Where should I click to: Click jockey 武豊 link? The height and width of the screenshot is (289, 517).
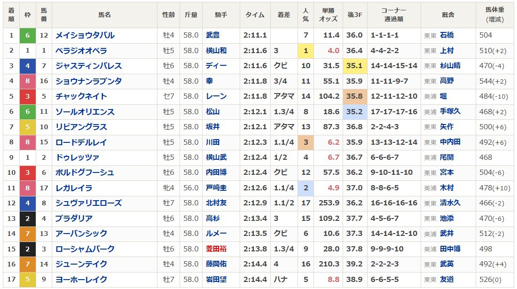pyautogui.click(x=212, y=35)
